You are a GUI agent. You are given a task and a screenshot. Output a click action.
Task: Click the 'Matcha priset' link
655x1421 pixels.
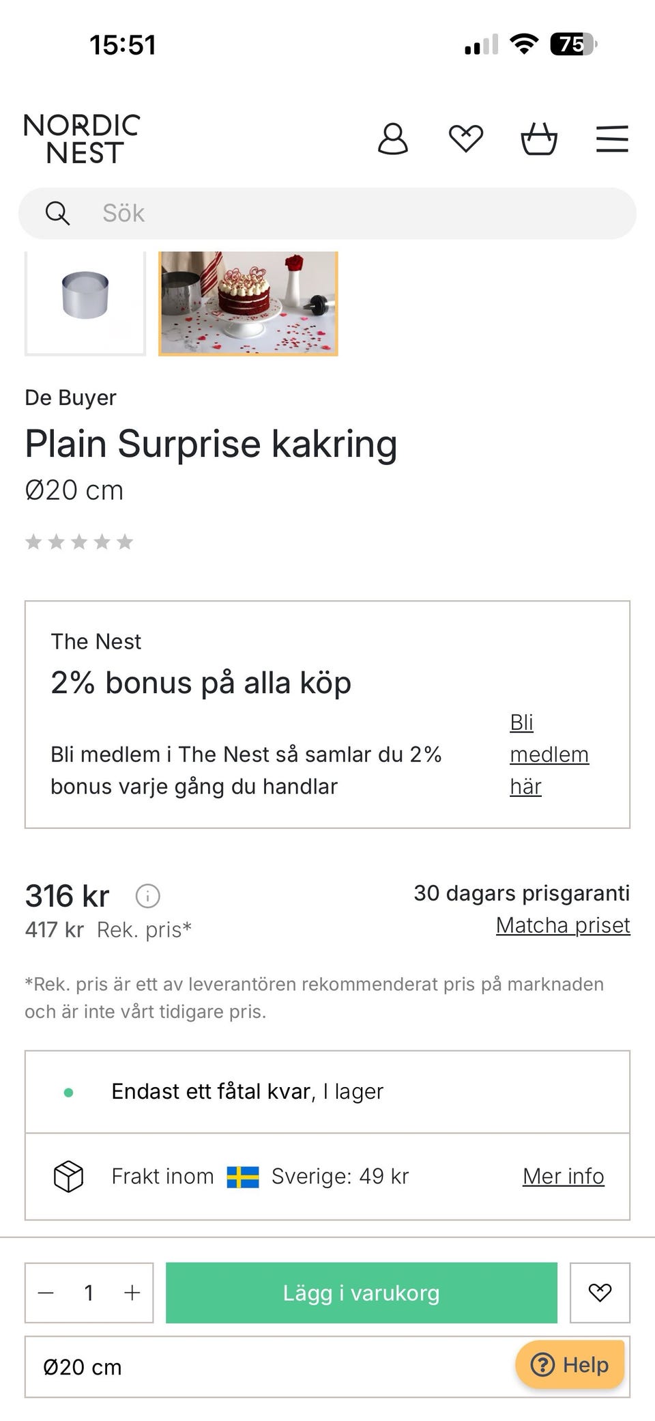point(563,925)
